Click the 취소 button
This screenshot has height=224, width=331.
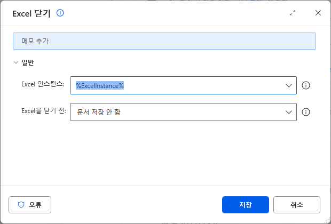point(297,205)
